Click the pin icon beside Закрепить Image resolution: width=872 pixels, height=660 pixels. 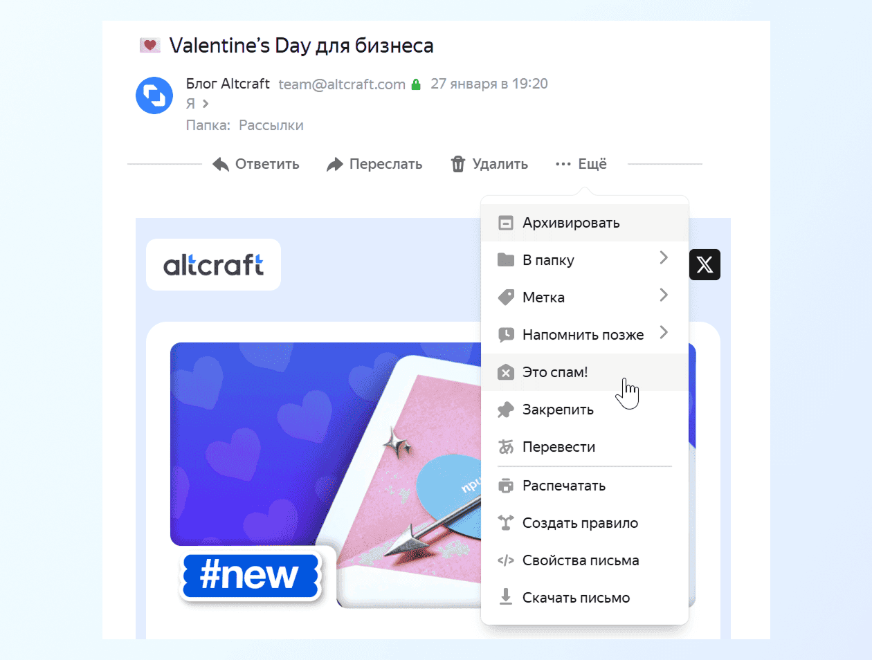click(x=506, y=410)
